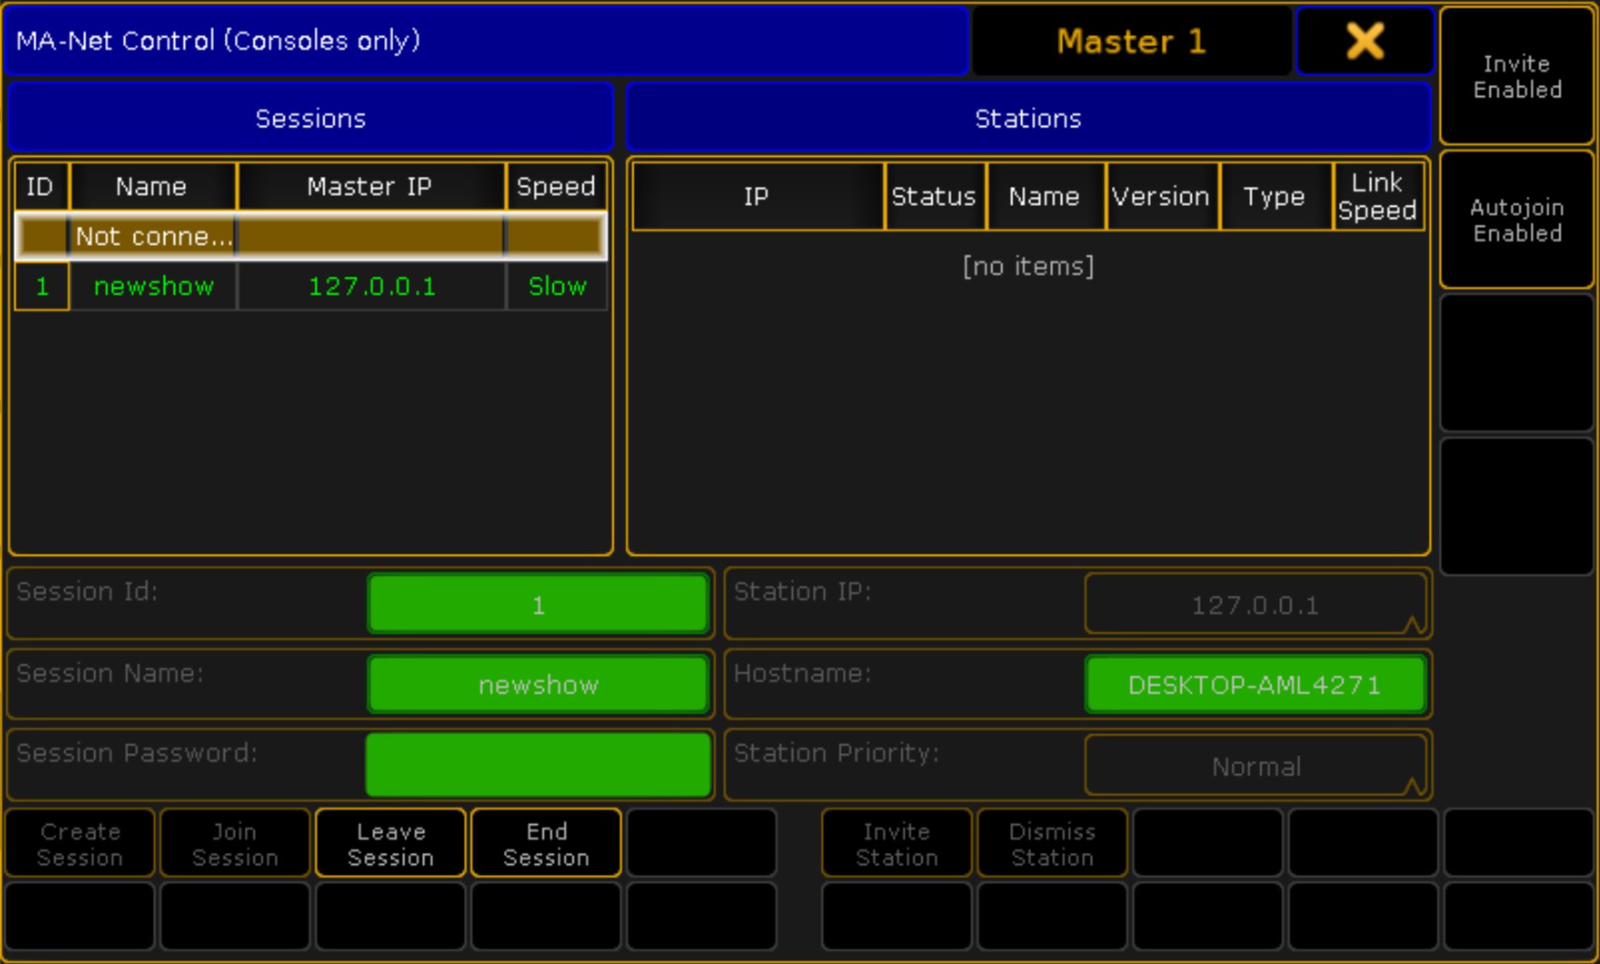
Task: Select the Not connected session row
Action: 310,236
